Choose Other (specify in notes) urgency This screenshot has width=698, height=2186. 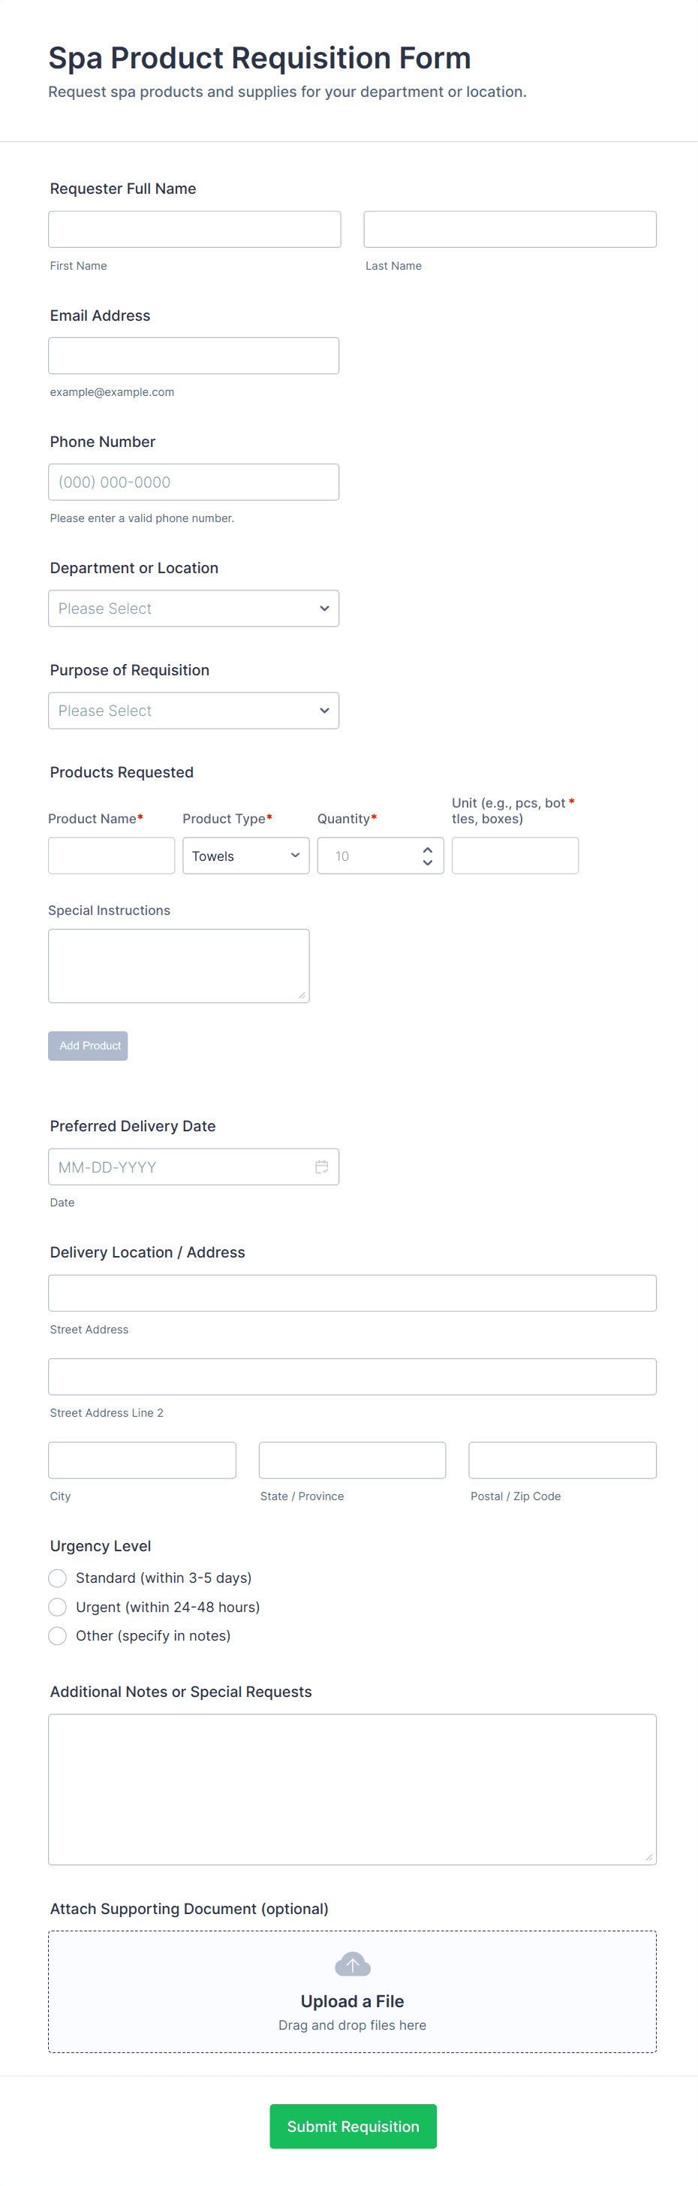click(58, 1635)
